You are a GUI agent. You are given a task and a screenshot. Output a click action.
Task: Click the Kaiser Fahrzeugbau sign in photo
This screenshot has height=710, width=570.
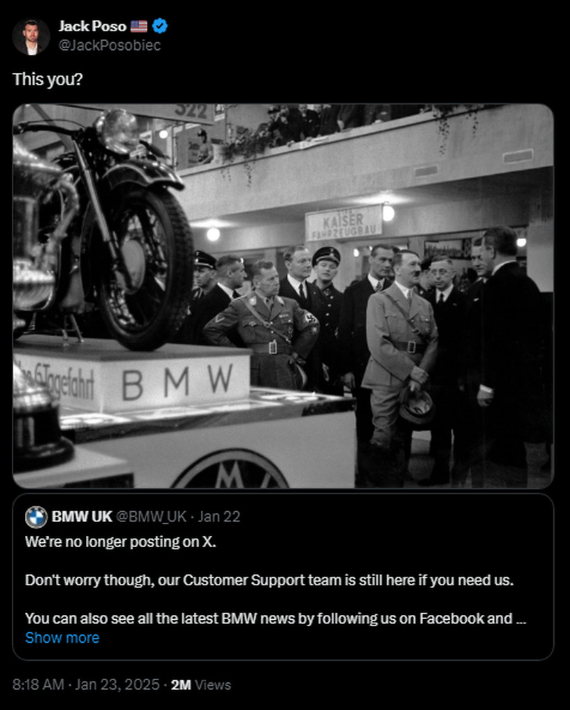[x=344, y=223]
